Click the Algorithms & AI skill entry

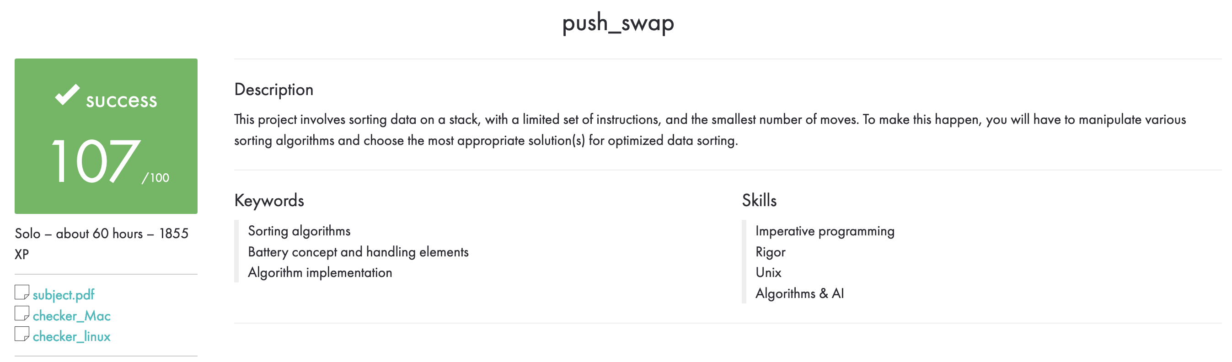[x=800, y=293]
